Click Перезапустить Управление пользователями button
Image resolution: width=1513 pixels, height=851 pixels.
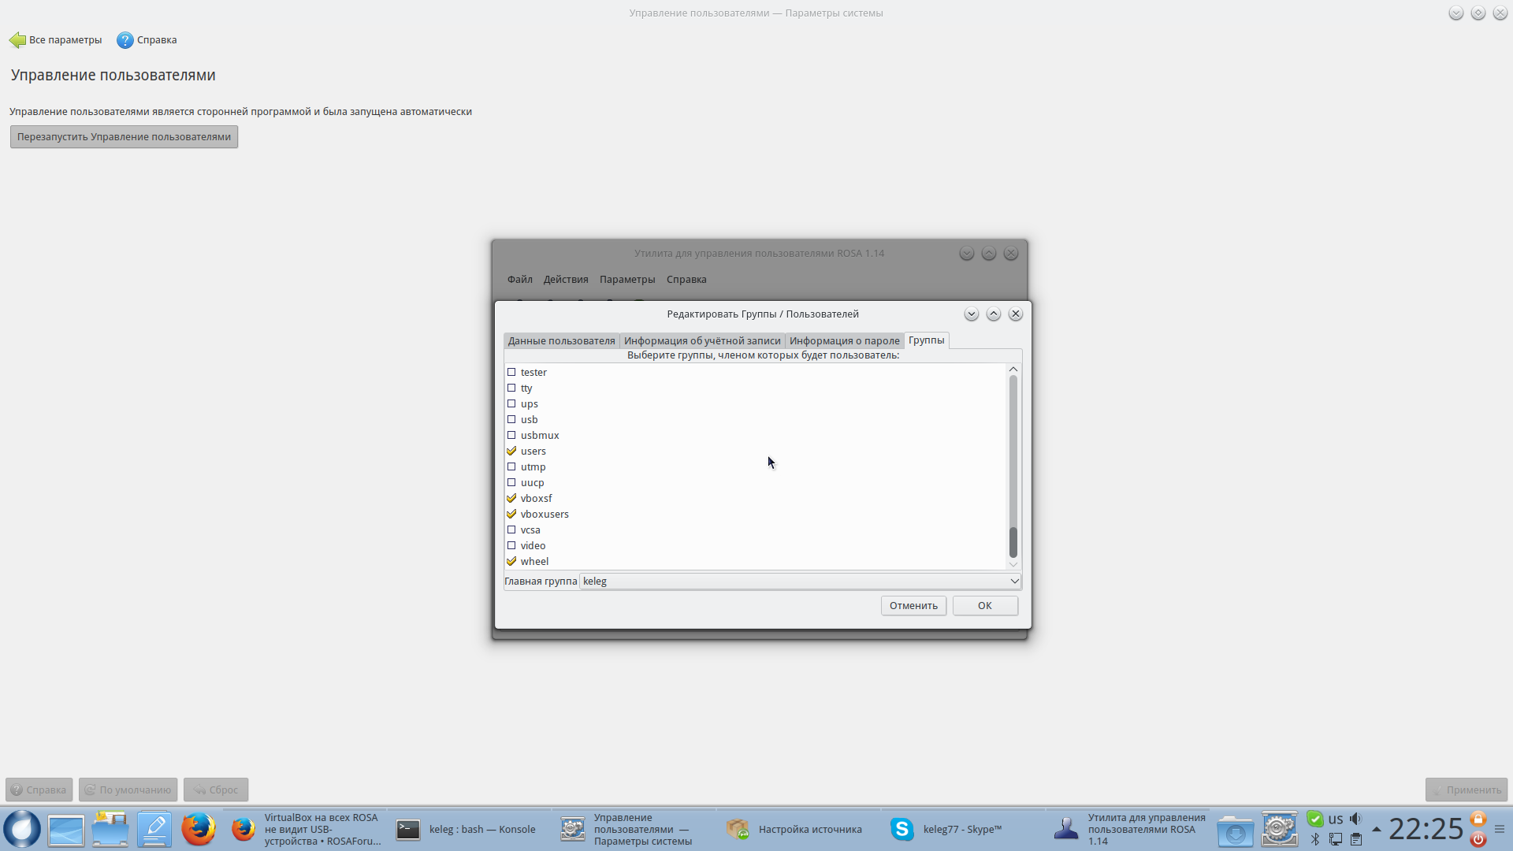pyautogui.click(x=124, y=137)
